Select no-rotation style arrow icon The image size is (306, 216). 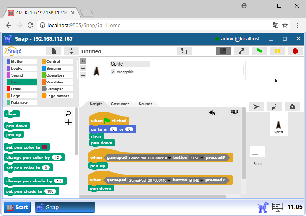[83, 75]
